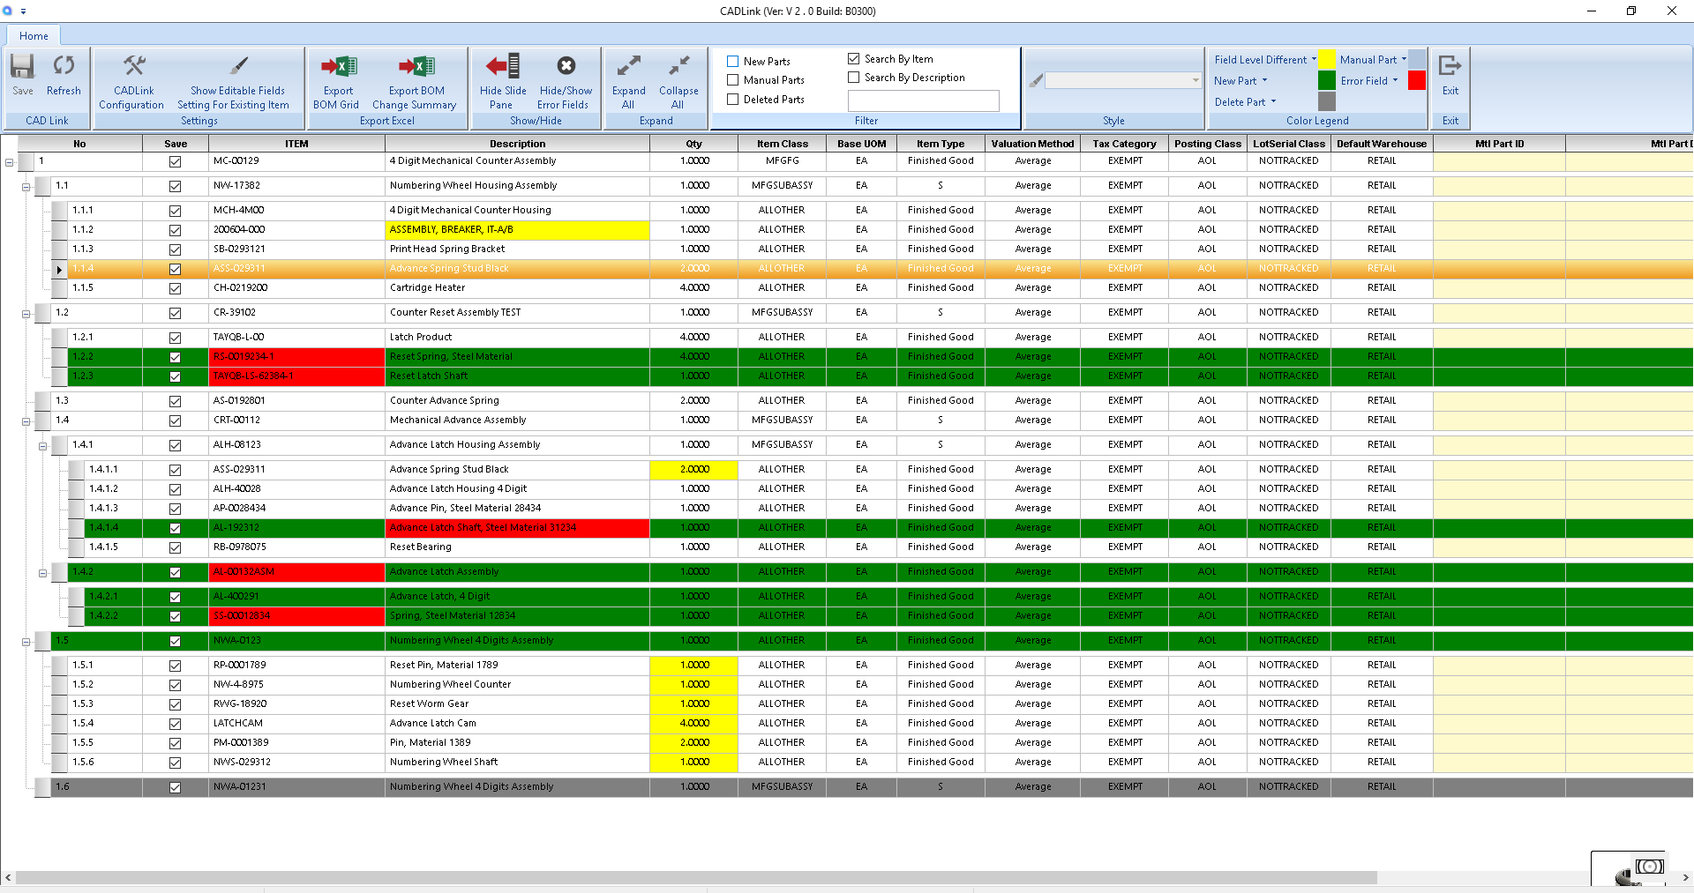This screenshot has width=1694, height=893.
Task: Click the Expand All icon
Action: (x=628, y=67)
